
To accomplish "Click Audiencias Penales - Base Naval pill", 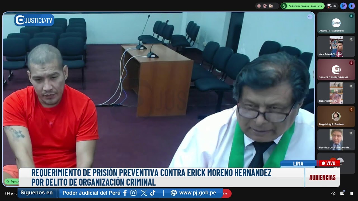I will [303, 6].
